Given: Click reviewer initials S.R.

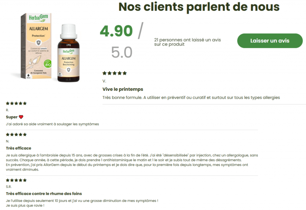Looking at the screenshot, I should [9, 187].
